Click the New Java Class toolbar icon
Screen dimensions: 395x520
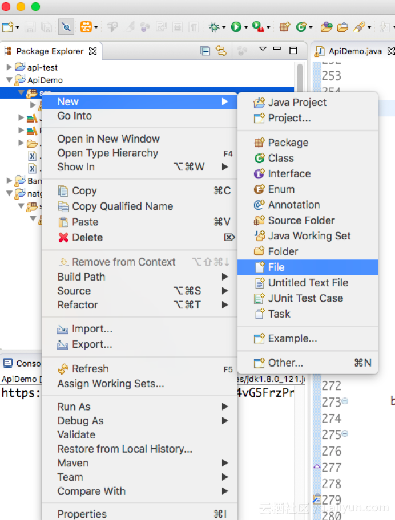(x=301, y=27)
